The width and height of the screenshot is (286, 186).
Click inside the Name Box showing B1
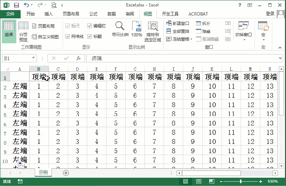(x=16, y=58)
